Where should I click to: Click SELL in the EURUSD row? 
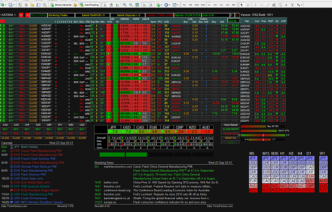click(22, 75)
